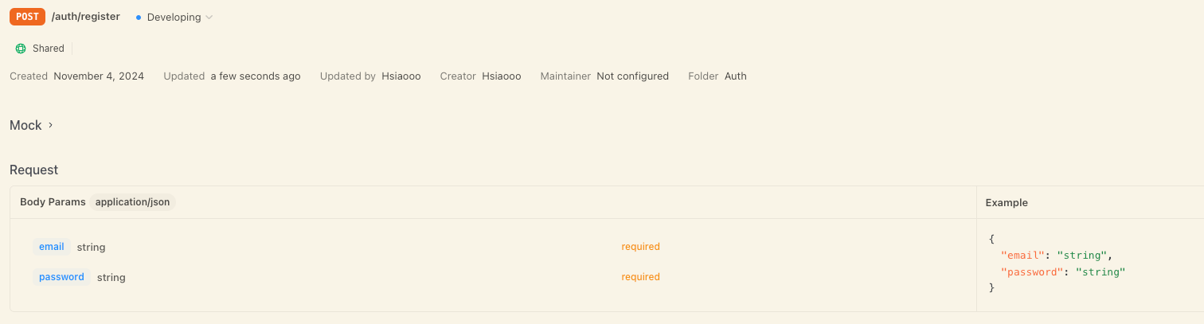The image size is (1204, 324).
Task: Click the application/json content type badge
Action: click(x=132, y=202)
